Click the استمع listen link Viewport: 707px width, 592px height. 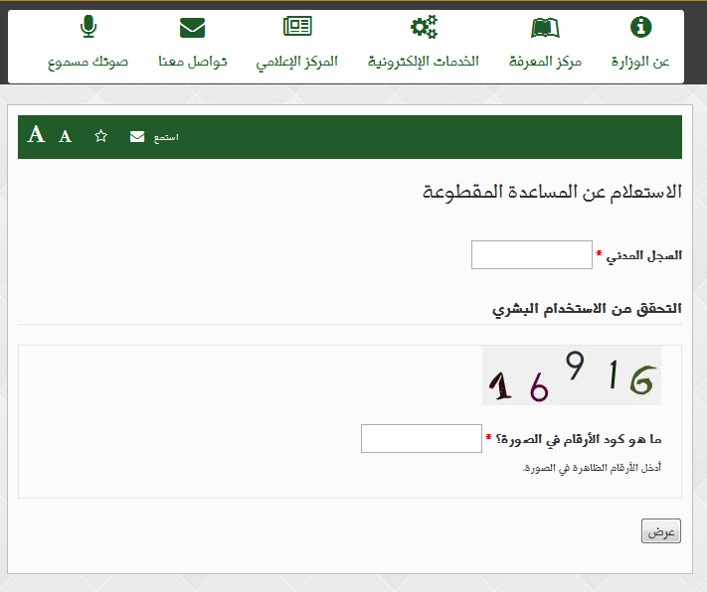pyautogui.click(x=166, y=137)
